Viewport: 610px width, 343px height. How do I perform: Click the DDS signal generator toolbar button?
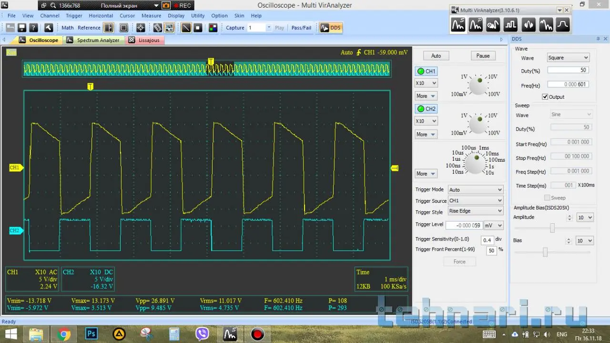click(x=331, y=28)
